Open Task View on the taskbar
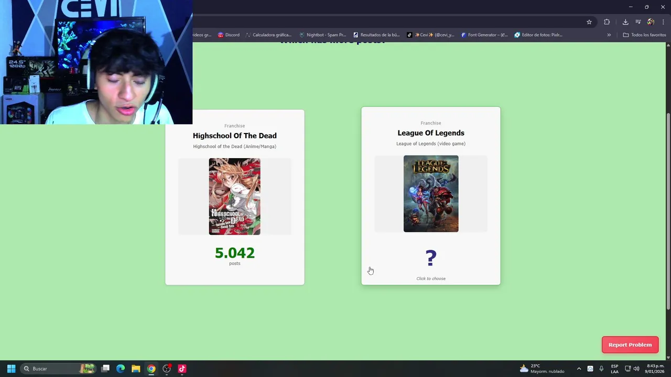This screenshot has width=671, height=377. pos(105,369)
